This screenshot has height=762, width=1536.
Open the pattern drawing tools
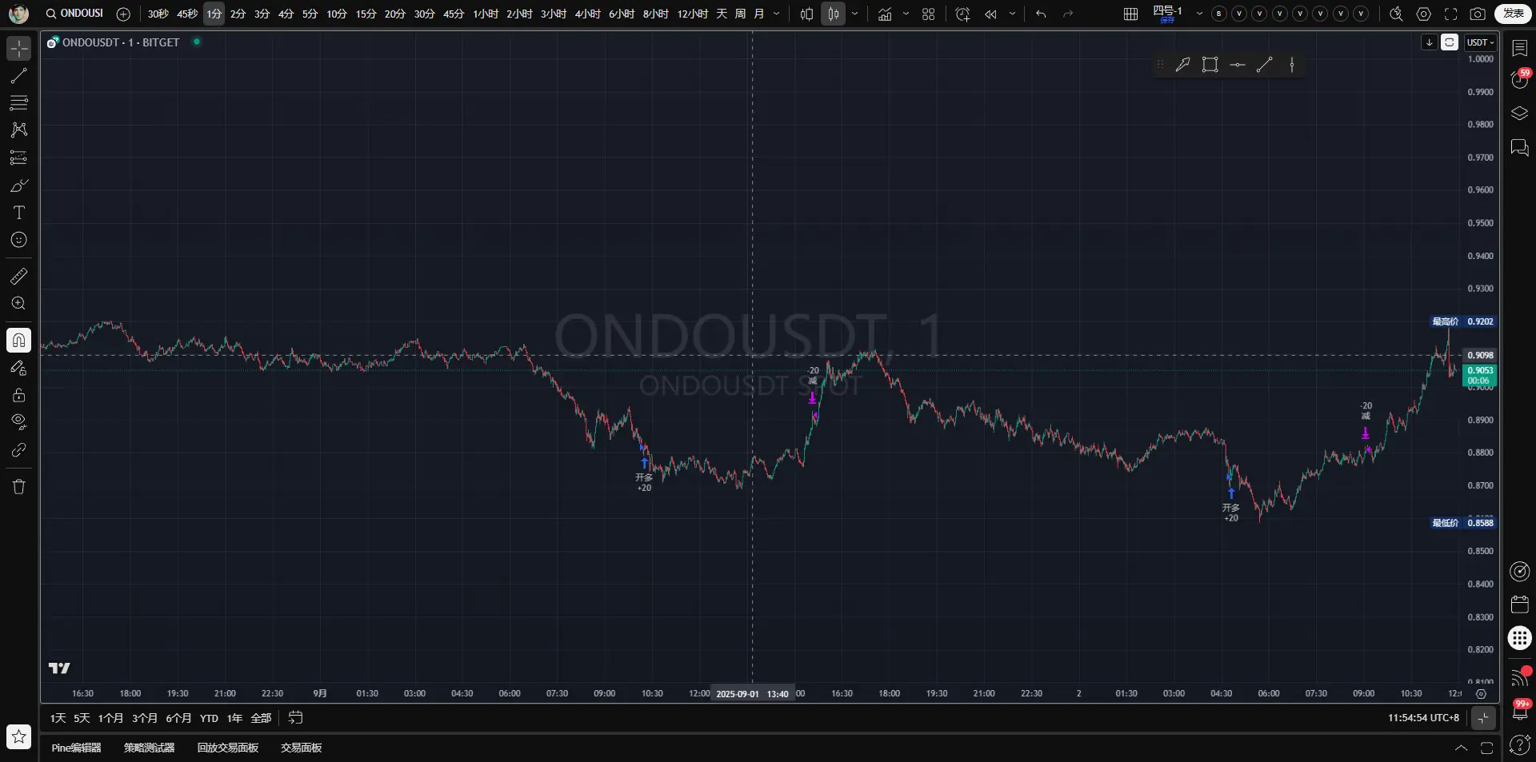[19, 130]
